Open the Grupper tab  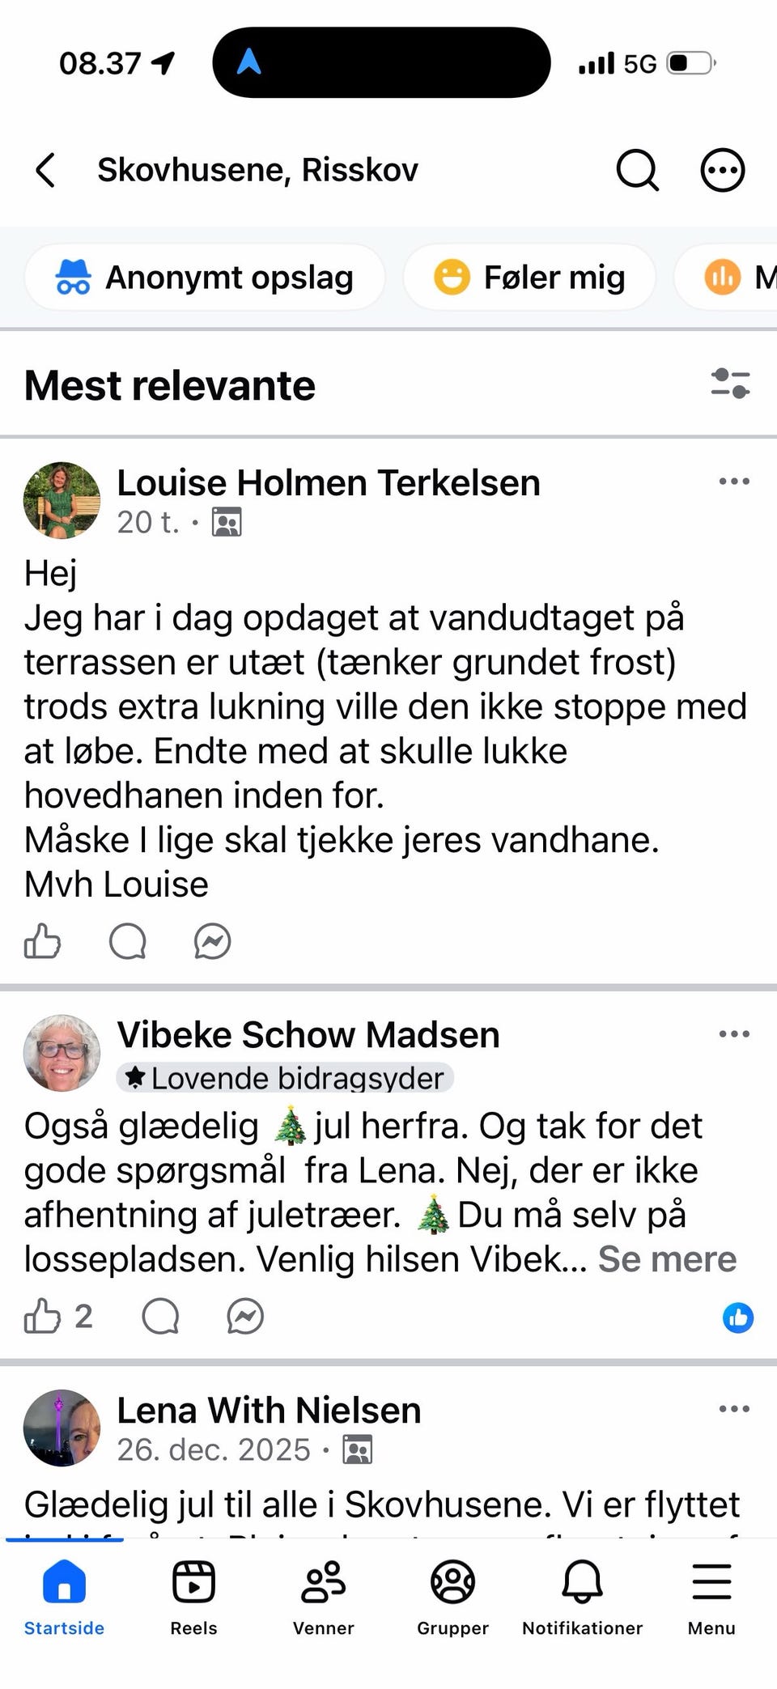[452, 1596]
